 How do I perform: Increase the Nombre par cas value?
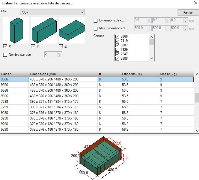point(59,53)
